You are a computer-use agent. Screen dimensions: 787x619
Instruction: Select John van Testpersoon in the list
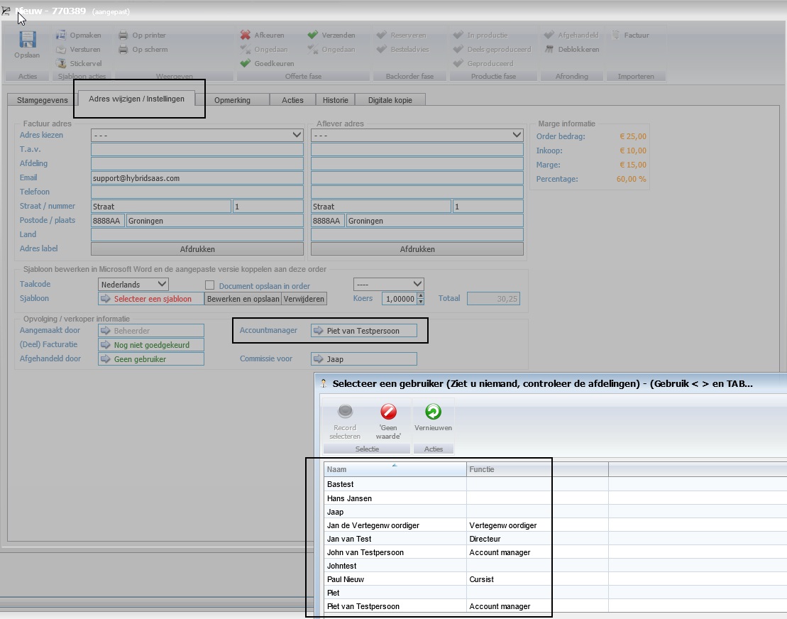365,552
